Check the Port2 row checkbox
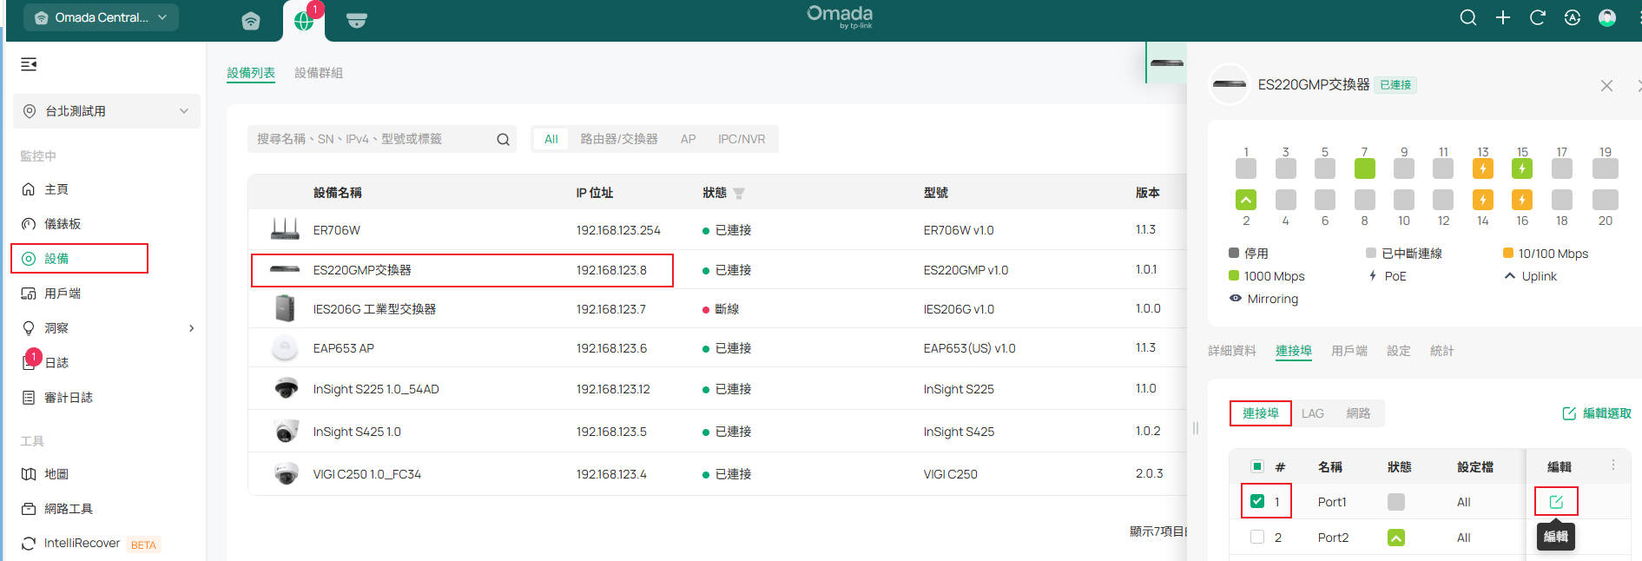The image size is (1642, 561). 1257,537
